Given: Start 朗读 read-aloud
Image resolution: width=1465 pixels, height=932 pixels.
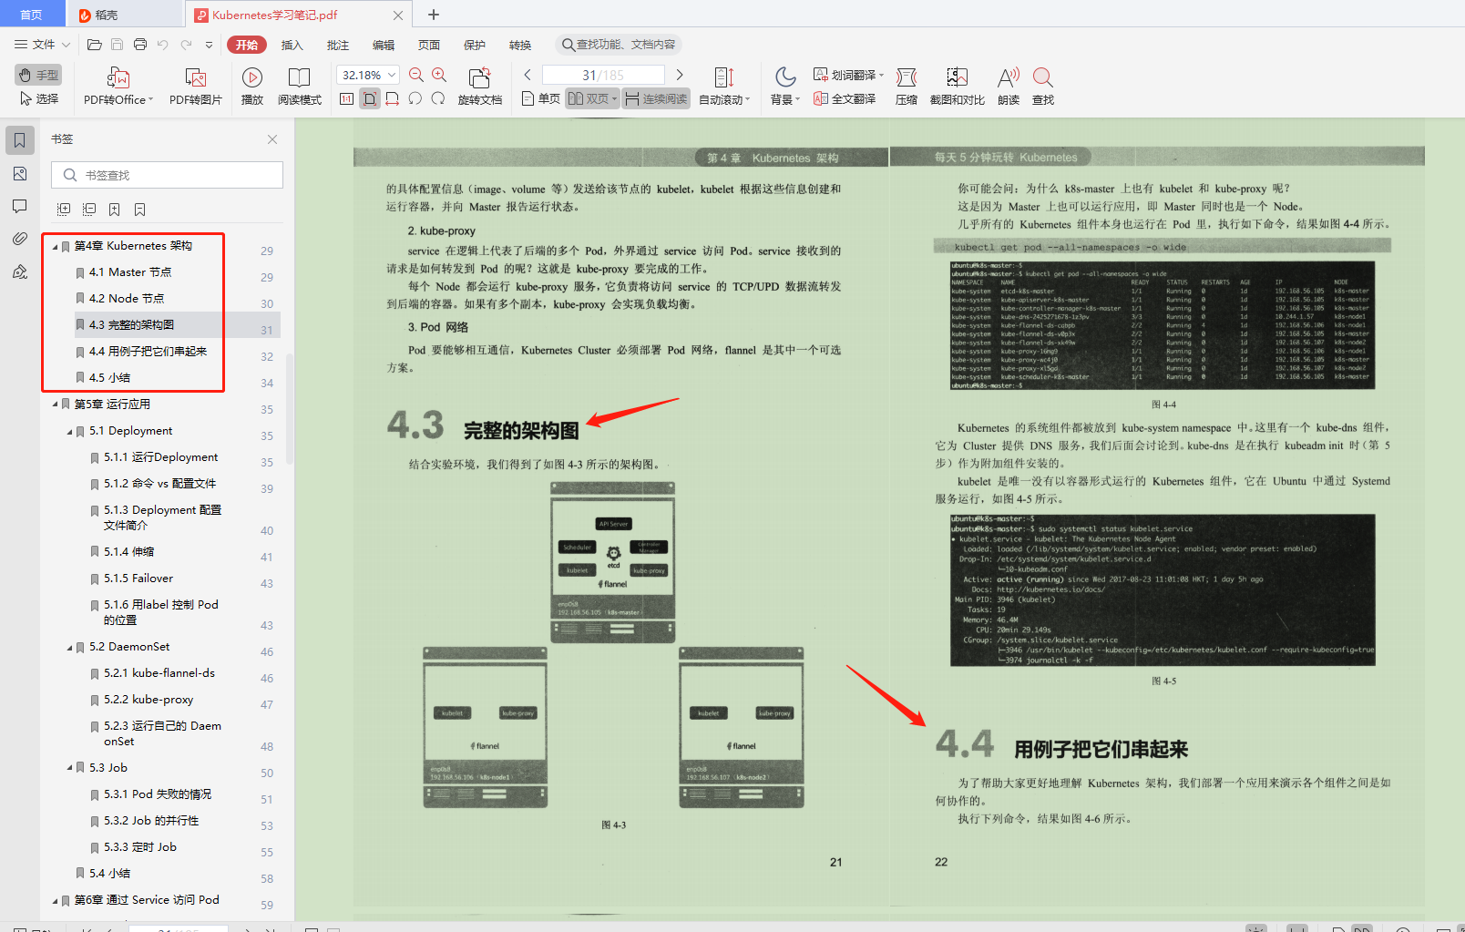Looking at the screenshot, I should pyautogui.click(x=1009, y=86).
